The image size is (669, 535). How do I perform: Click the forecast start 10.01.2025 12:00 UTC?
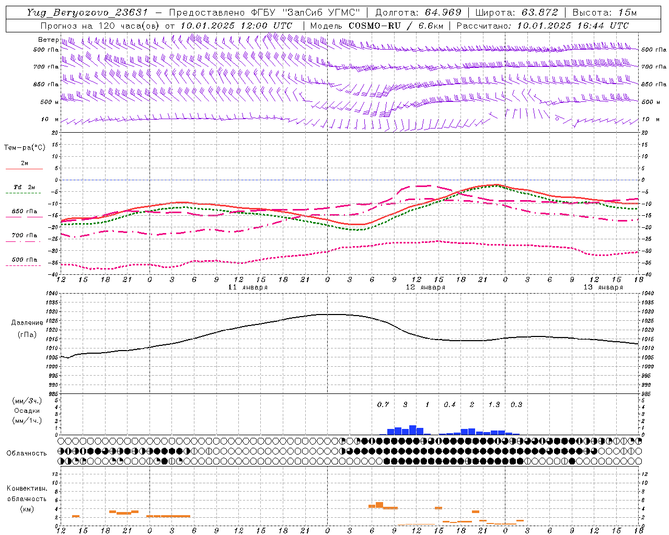(236, 26)
